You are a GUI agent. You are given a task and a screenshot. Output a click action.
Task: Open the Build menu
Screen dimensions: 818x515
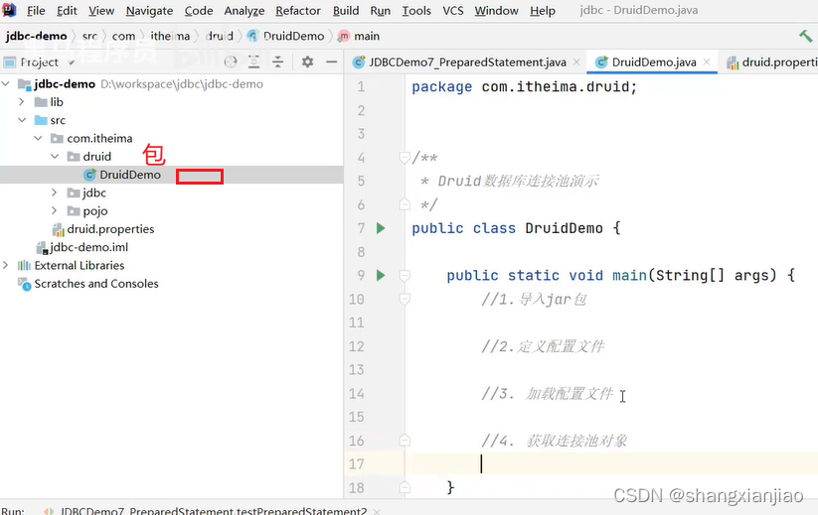(346, 10)
